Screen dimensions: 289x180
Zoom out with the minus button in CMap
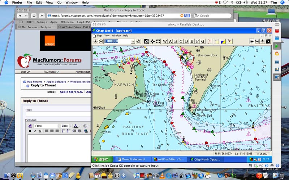click(x=101, y=41)
